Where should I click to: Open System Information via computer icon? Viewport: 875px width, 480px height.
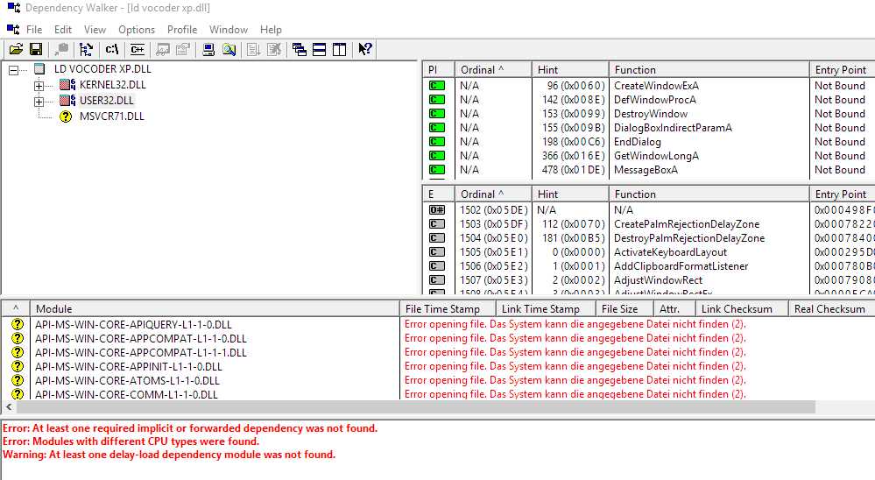pos(208,50)
